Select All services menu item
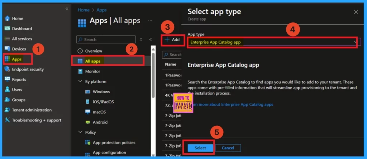Viewport: 367px width, 159px height. (x=22, y=39)
